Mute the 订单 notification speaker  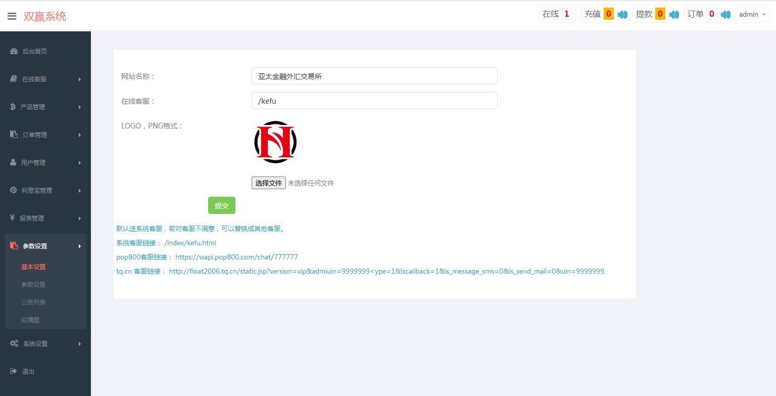[725, 14]
